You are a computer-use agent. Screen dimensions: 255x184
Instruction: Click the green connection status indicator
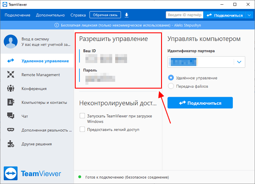coord(80,177)
